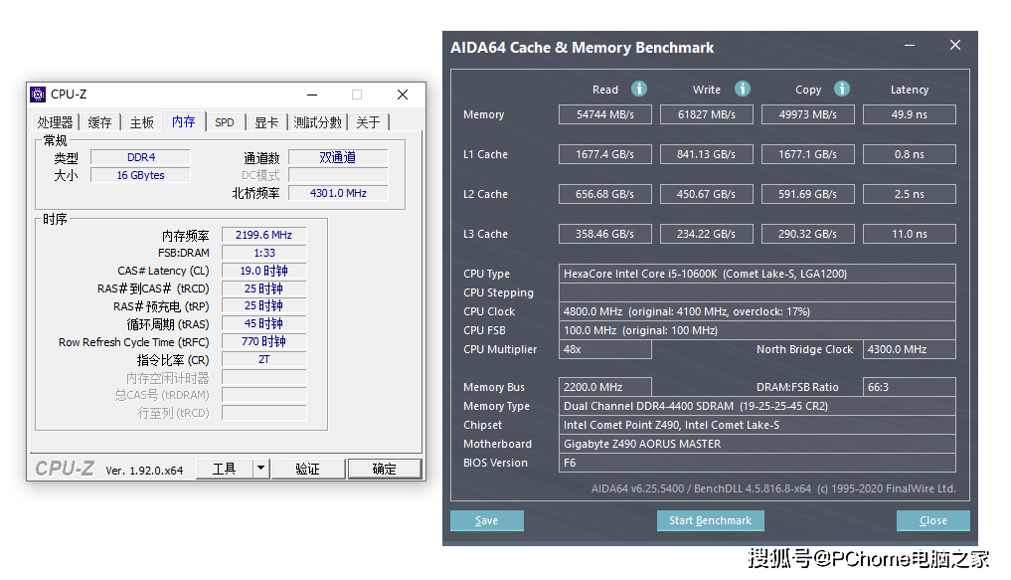The image size is (1011, 580).
Task: Click the CPU Clock field 4800.0 MHz
Action: tap(757, 311)
